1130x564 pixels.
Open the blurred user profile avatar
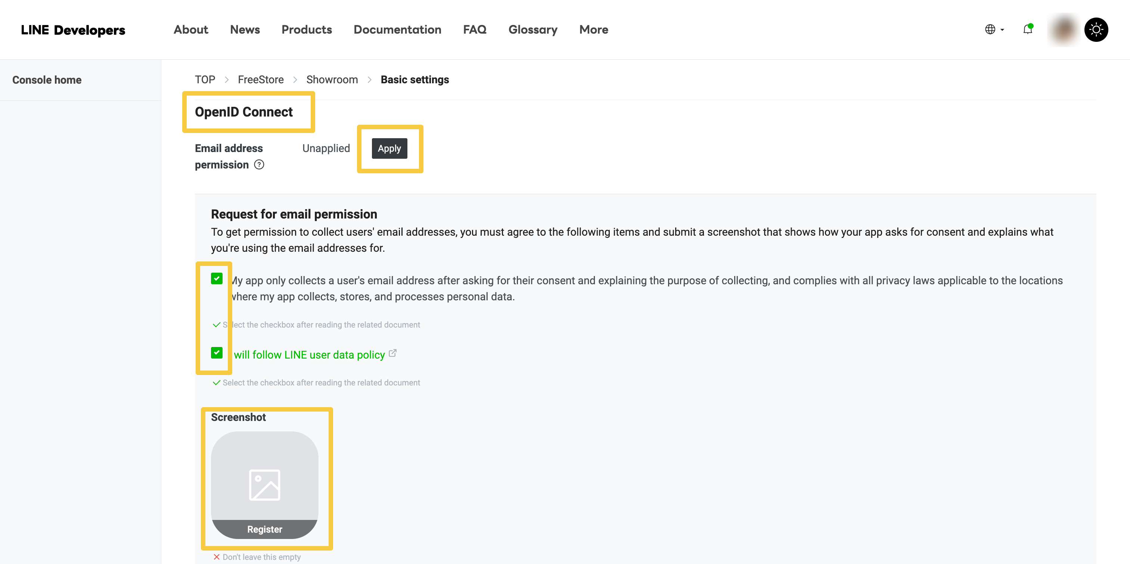tap(1063, 30)
